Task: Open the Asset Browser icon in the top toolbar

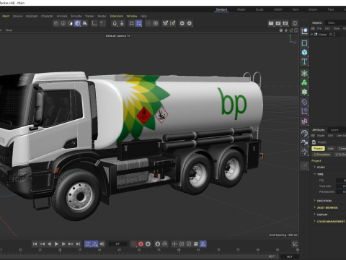Action: pyautogui.click(x=295, y=23)
